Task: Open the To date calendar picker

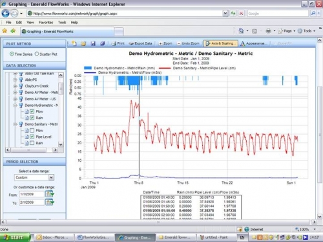Action: click(x=50, y=202)
